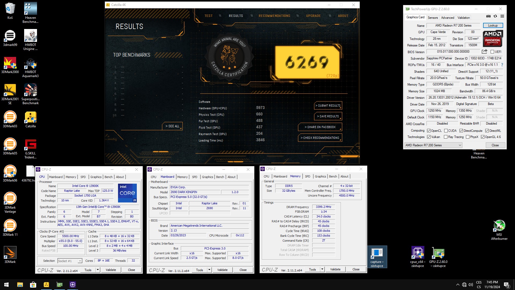The height and width of the screenshot is (290, 515).
Task: Open File Explorer from taskbar
Action: click(x=20, y=285)
